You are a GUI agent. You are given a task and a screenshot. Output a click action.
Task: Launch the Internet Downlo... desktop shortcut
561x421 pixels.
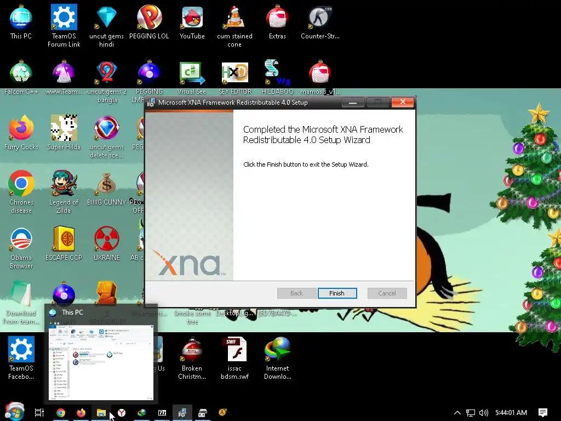tap(277, 358)
